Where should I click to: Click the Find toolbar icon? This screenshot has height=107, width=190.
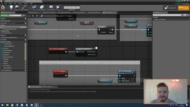[34, 7]
